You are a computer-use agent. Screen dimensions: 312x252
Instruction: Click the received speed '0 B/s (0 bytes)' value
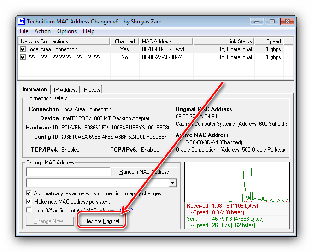[228, 212]
